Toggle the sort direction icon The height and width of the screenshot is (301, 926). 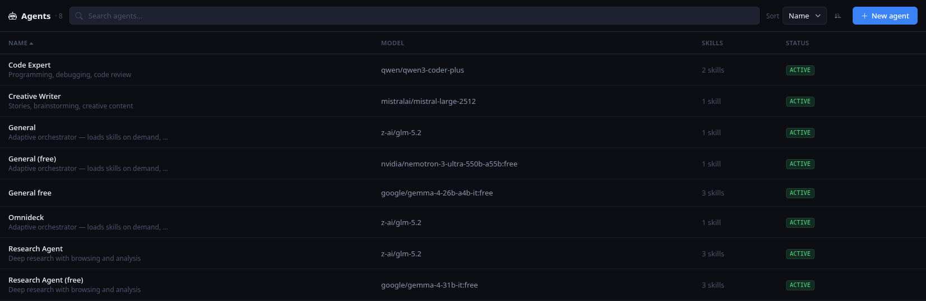pyautogui.click(x=838, y=16)
